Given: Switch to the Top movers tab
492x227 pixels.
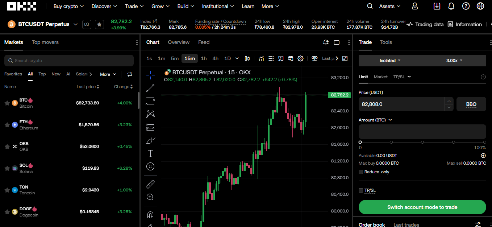Looking at the screenshot, I should (45, 42).
